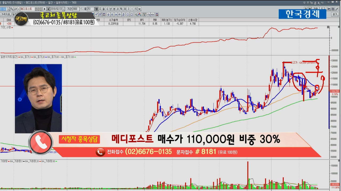The width and height of the screenshot is (341, 191).
Task: Switch to the second (초) chart period
Action: pos(118,9)
